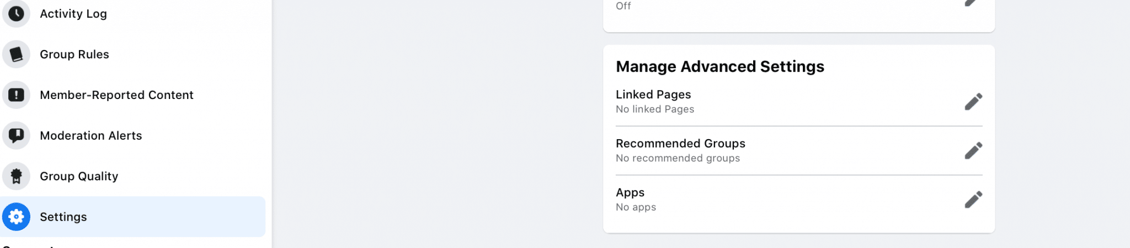1130x248 pixels.
Task: Open Group Quality page
Action: (79, 177)
